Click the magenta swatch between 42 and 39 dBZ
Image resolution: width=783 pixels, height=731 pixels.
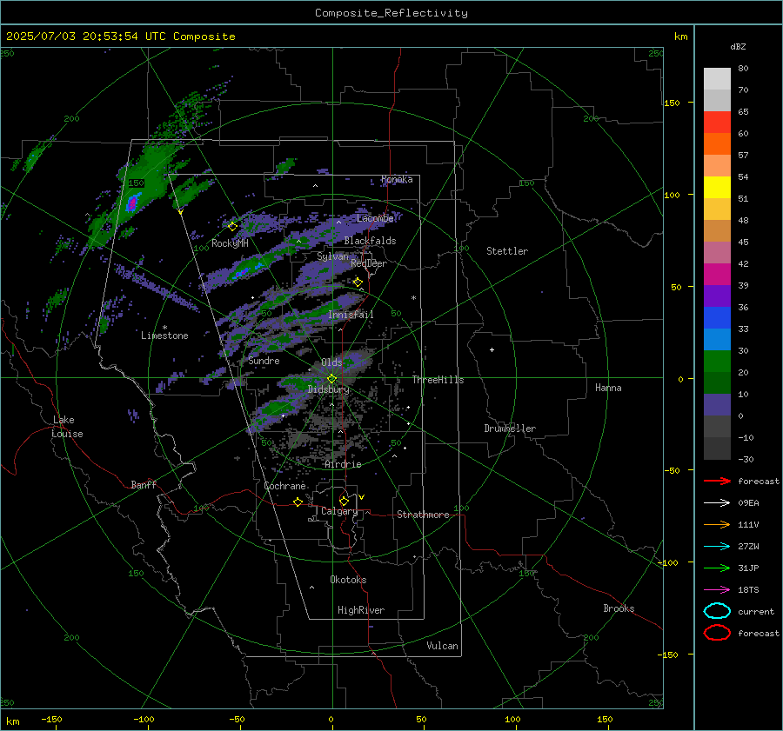coord(717,275)
